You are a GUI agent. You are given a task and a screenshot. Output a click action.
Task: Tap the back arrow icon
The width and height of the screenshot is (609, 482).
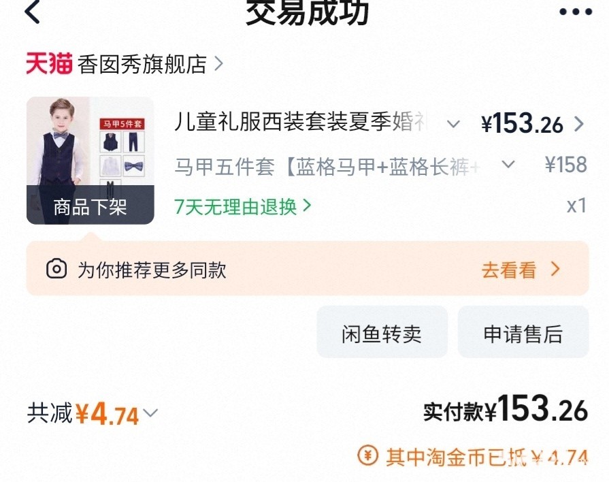(x=32, y=11)
